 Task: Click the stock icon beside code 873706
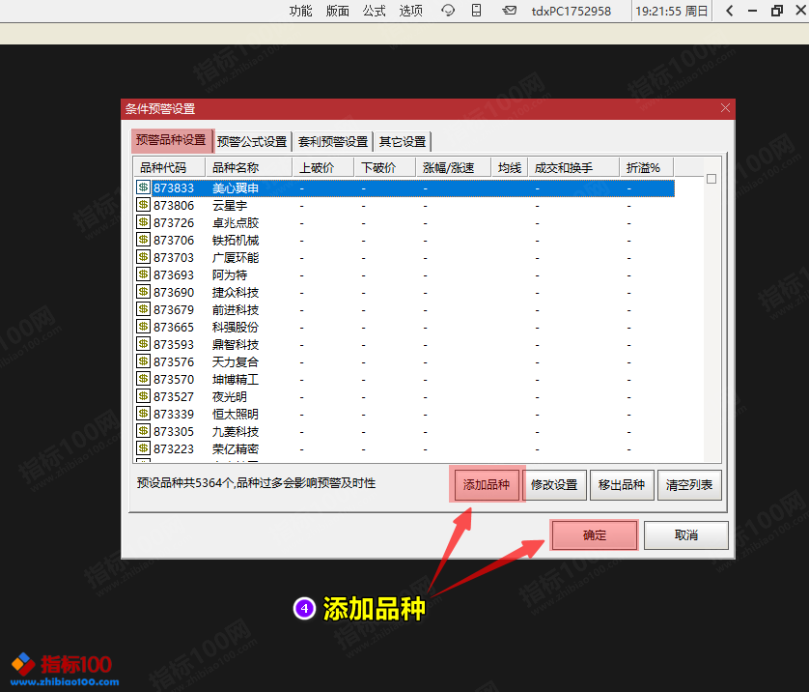pos(143,240)
